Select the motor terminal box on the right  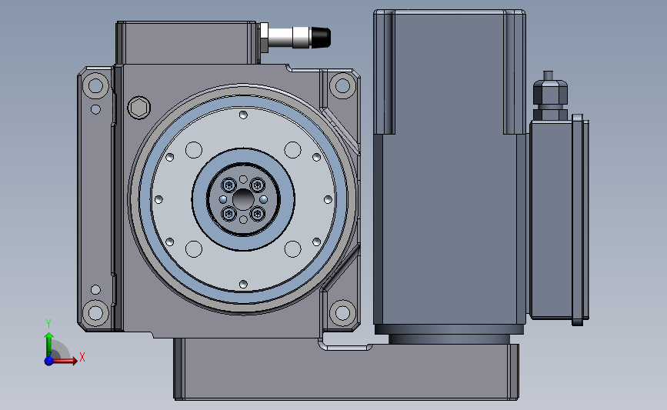559,219
